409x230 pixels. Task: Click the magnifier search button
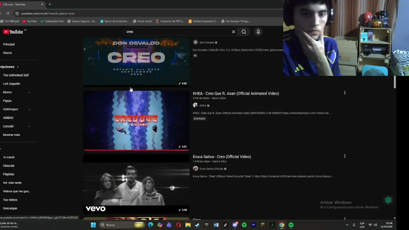[244, 32]
